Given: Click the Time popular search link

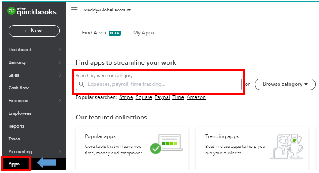Looking at the screenshot, I should pos(178,97).
